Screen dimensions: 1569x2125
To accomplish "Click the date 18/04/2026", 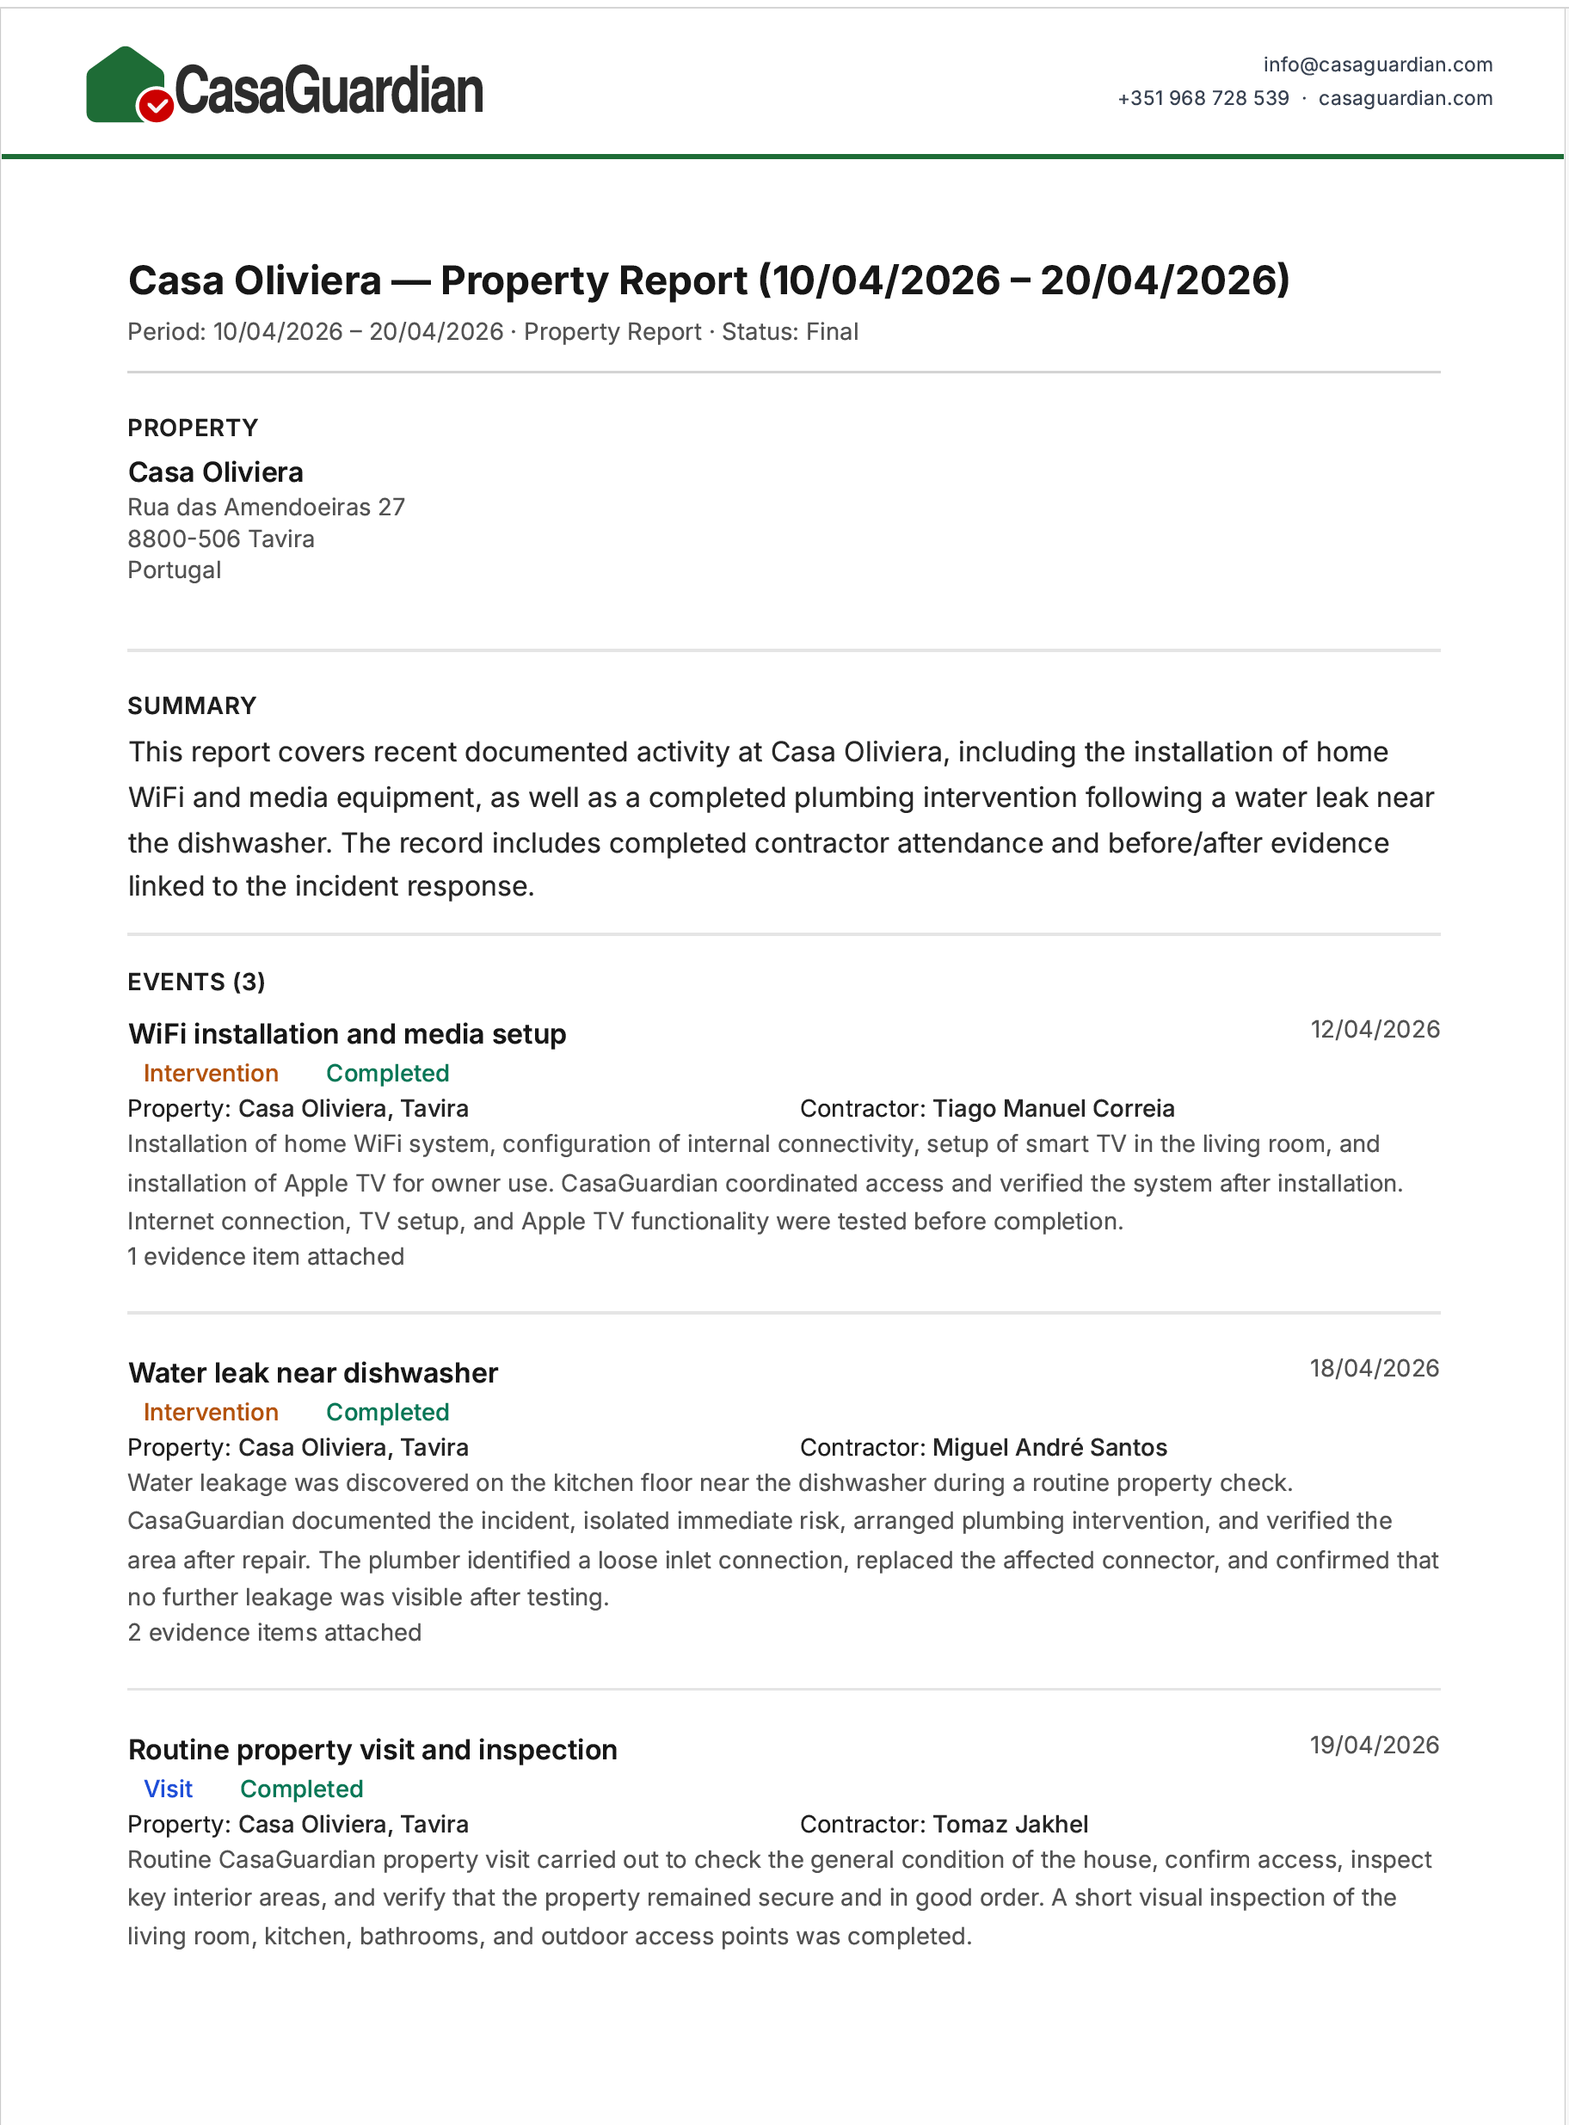I will point(1375,1368).
